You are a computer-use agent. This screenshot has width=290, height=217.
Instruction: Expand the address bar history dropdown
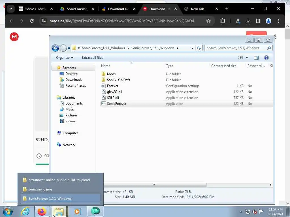click(192, 48)
